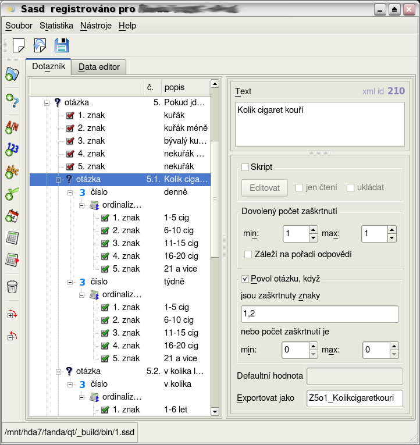Click the tree scrollbar down arrow
The width and height of the screenshot is (420, 445).
point(215,411)
